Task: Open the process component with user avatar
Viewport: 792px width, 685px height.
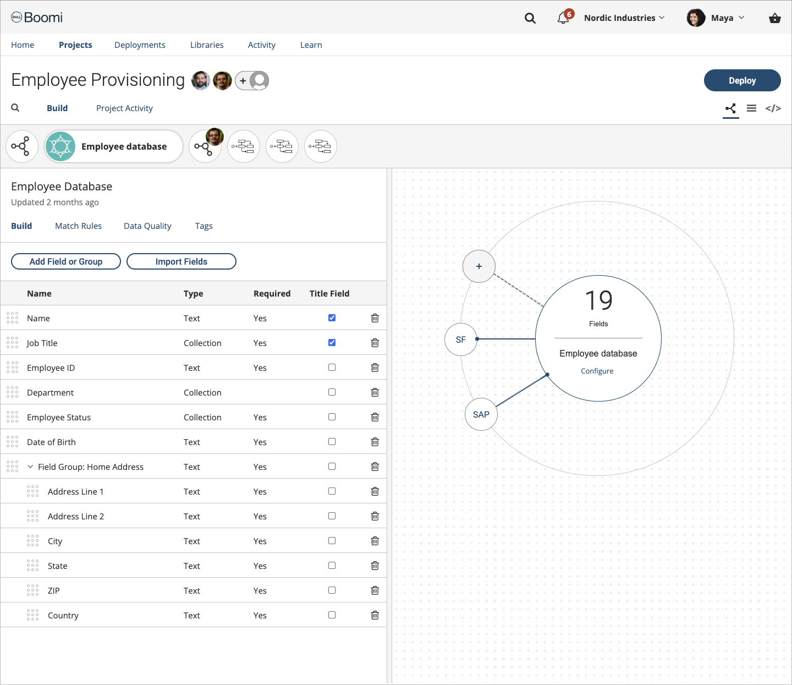Action: (x=205, y=146)
